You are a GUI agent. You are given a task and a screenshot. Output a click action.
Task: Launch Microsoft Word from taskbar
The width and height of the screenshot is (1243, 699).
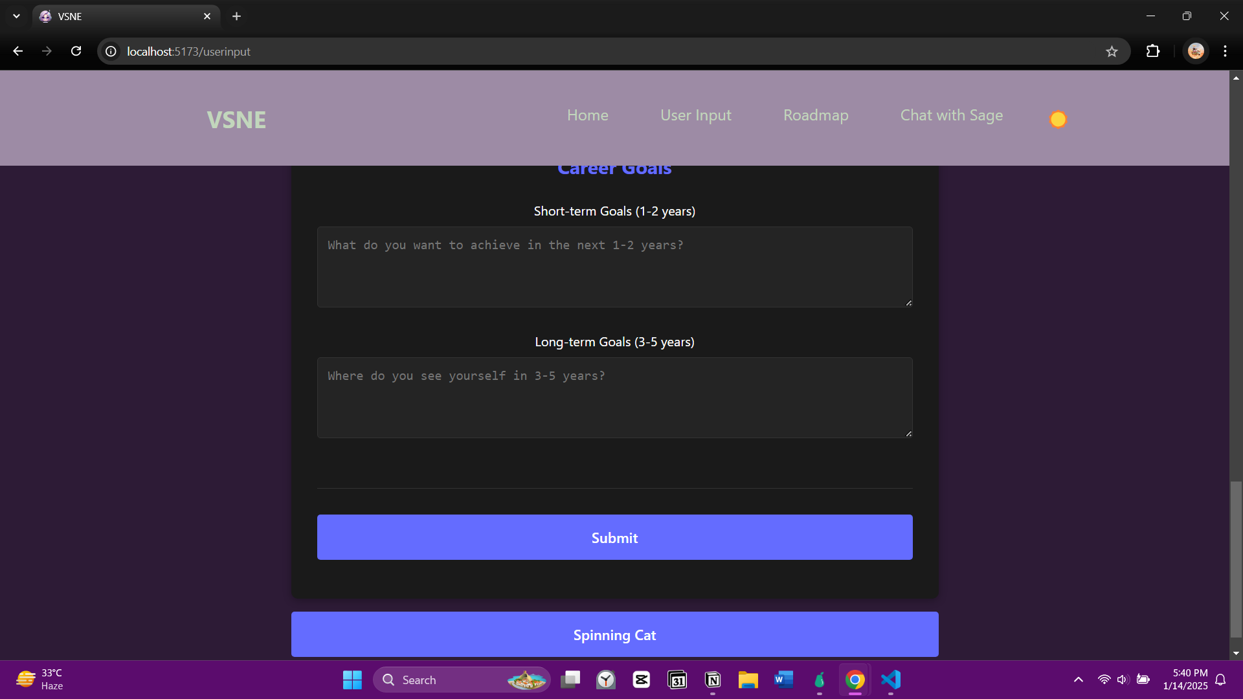tap(783, 680)
